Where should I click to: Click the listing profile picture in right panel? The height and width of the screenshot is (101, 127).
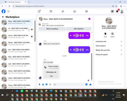(109, 21)
